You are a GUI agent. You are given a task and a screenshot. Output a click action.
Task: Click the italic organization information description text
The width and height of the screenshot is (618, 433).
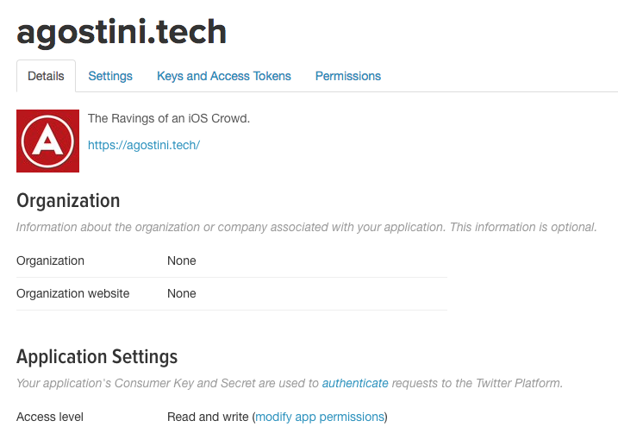tap(306, 227)
